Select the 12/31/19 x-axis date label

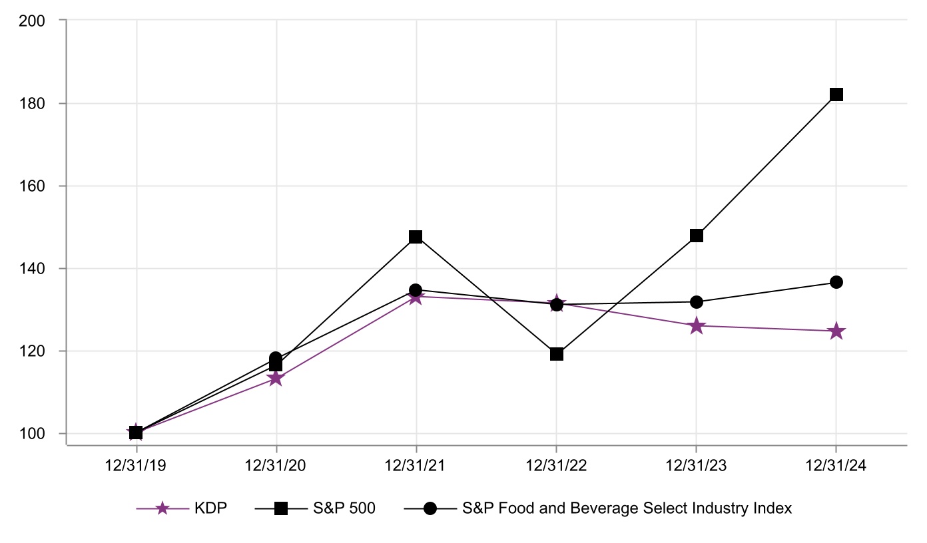click(136, 466)
